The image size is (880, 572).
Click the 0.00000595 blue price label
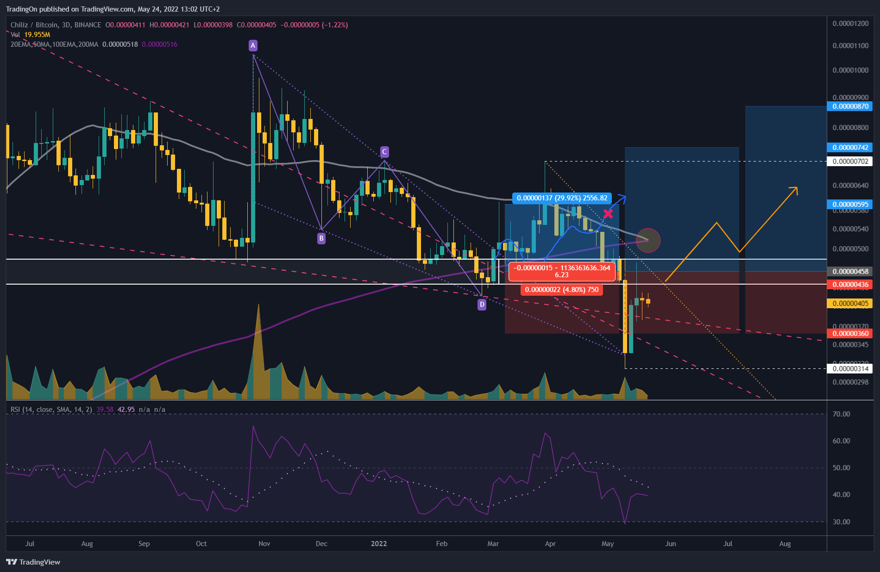tap(850, 205)
